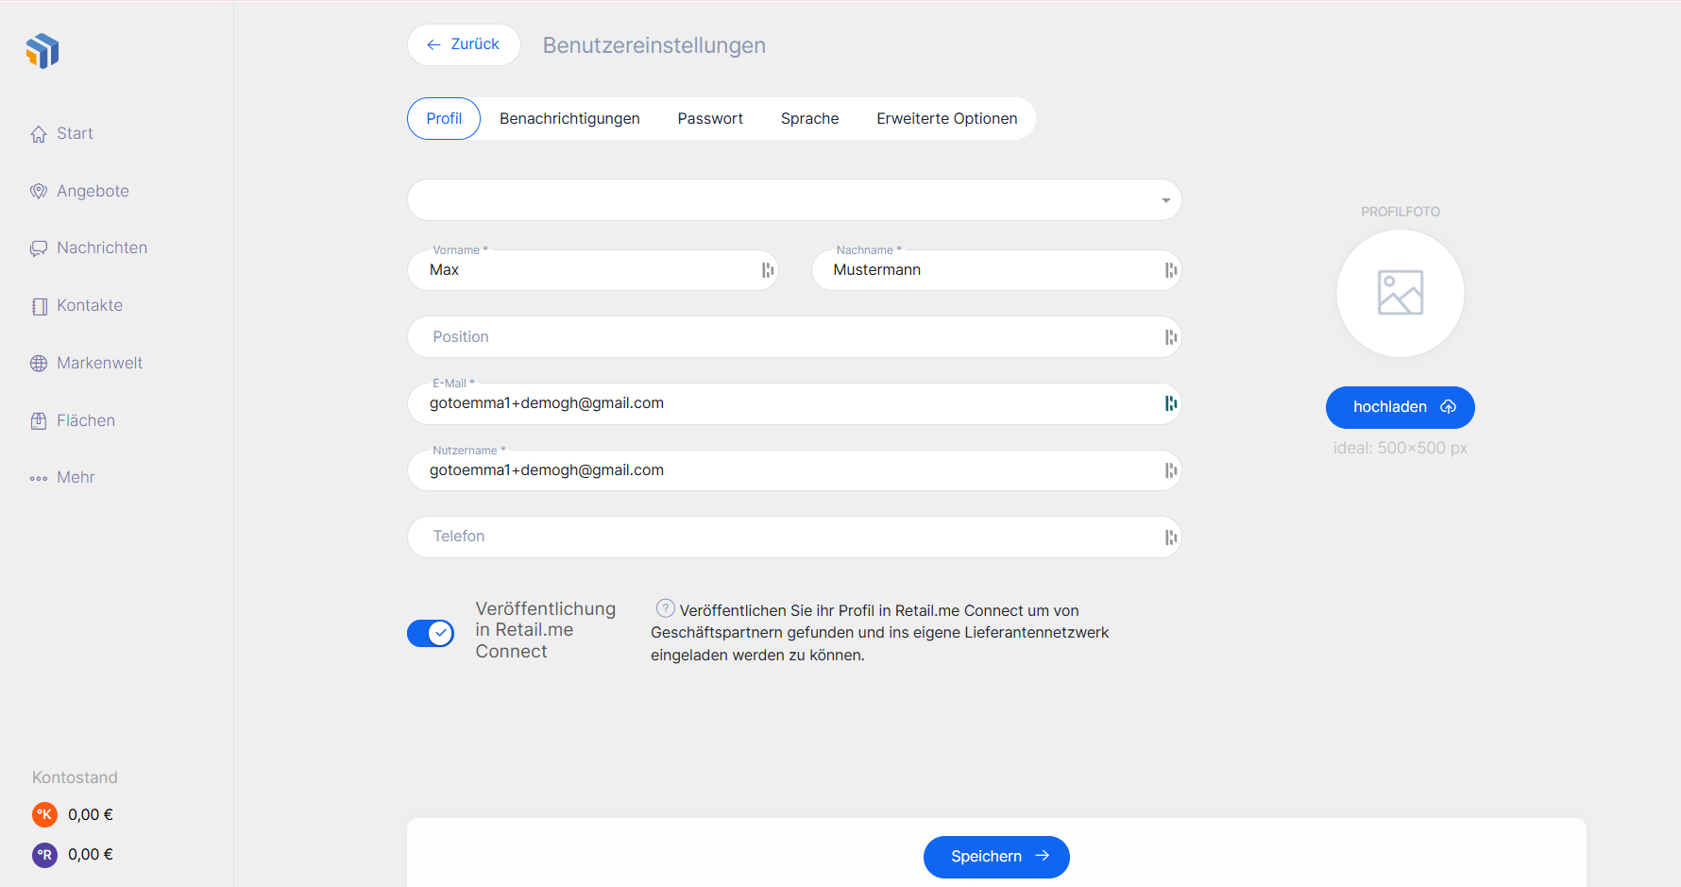Disable Veröffentlichung in Retail.me Connect toggle
Screen dimensions: 1681x887
pyautogui.click(x=431, y=633)
